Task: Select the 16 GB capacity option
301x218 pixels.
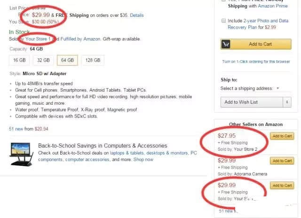Action: [20, 60]
